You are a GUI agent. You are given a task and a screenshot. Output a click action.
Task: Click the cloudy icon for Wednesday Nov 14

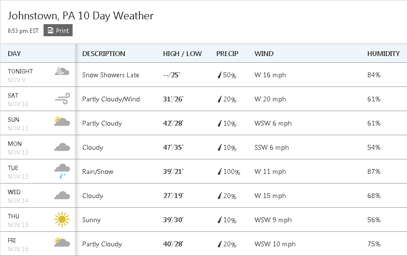tap(62, 195)
